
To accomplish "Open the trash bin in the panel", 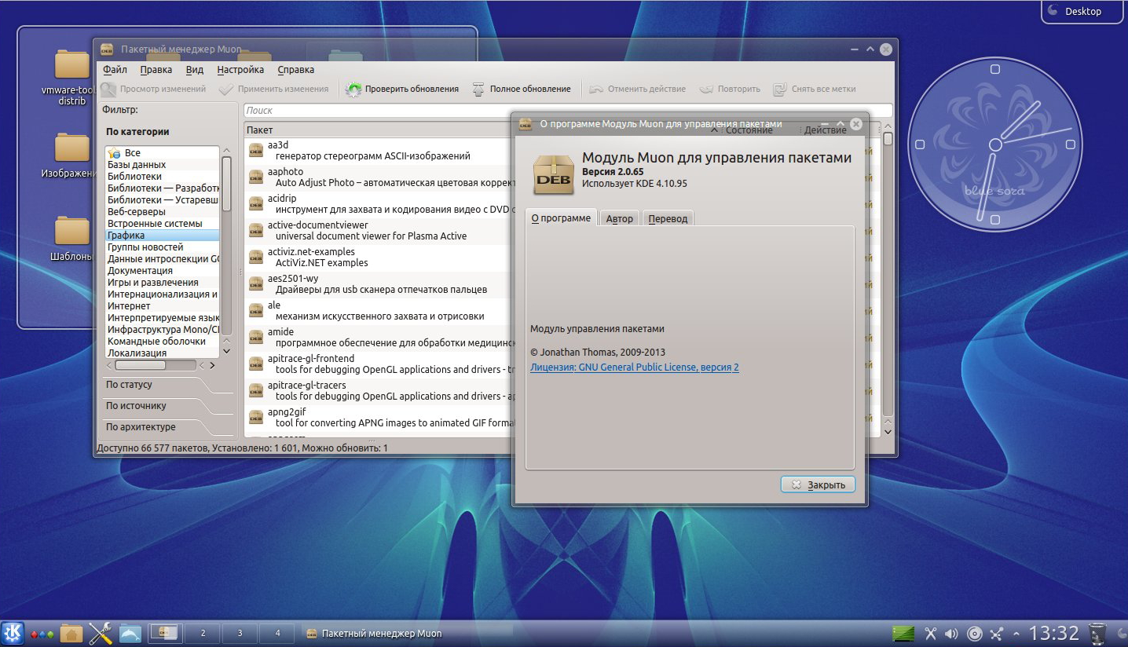I will tap(1097, 633).
